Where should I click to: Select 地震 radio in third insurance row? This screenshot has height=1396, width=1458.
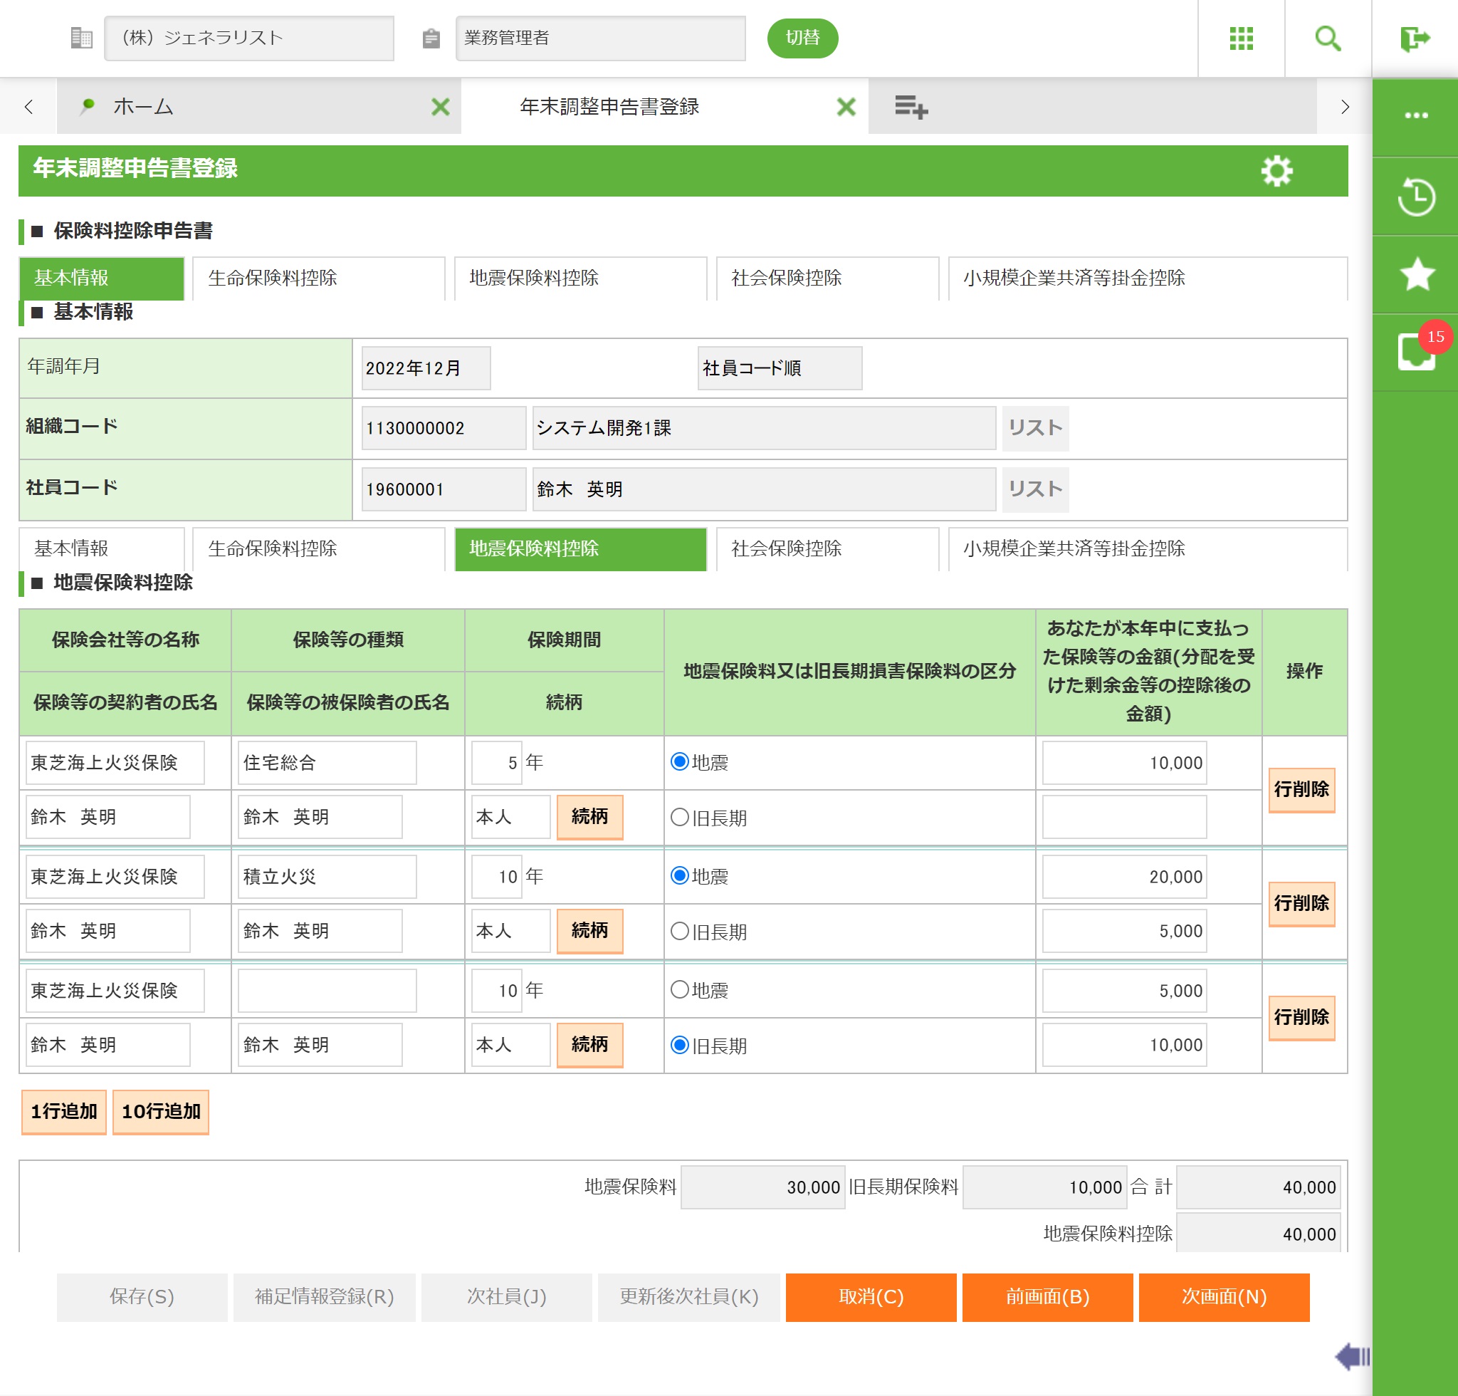click(679, 990)
